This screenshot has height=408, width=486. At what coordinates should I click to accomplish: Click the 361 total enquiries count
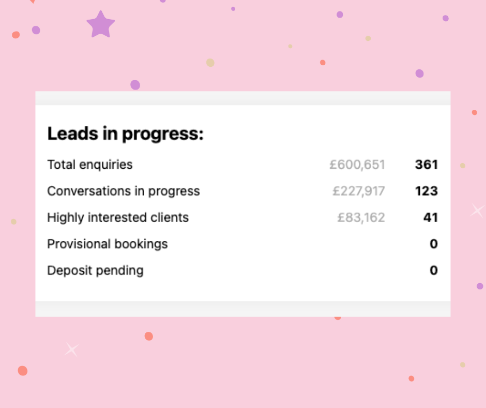click(x=426, y=165)
